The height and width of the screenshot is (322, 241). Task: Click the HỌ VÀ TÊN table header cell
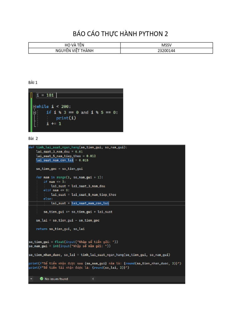(x=74, y=45)
